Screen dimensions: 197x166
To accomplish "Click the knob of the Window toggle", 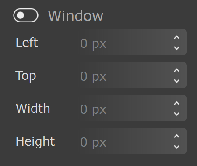I will 21,15.
